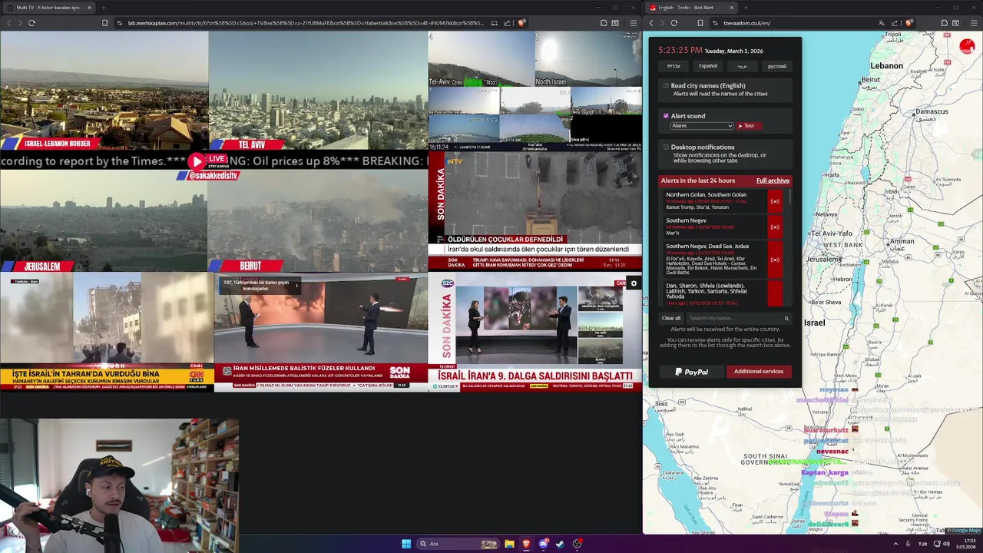Open the Full archive link
This screenshot has width=983, height=553.
[773, 180]
